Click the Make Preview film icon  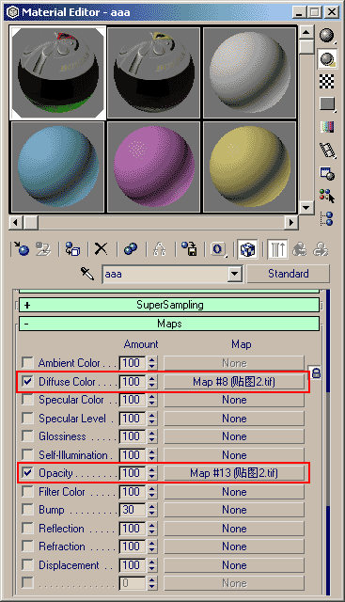coord(327,150)
